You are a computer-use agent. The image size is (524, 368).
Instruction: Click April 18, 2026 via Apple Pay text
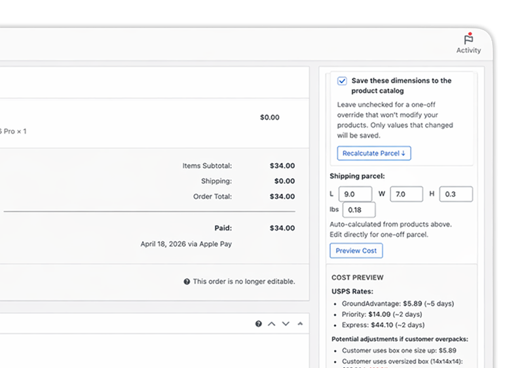pyautogui.click(x=186, y=244)
